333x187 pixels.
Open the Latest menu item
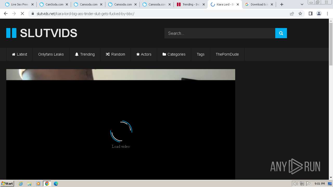click(x=20, y=54)
